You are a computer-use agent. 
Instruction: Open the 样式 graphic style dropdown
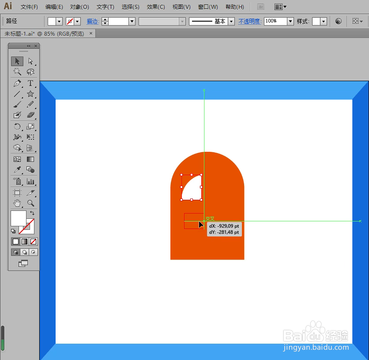pos(324,22)
